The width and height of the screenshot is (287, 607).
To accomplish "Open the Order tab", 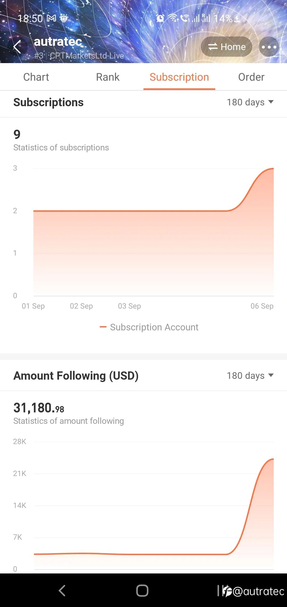I will pos(251,77).
